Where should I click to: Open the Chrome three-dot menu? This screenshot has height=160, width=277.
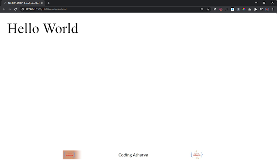[273, 10]
